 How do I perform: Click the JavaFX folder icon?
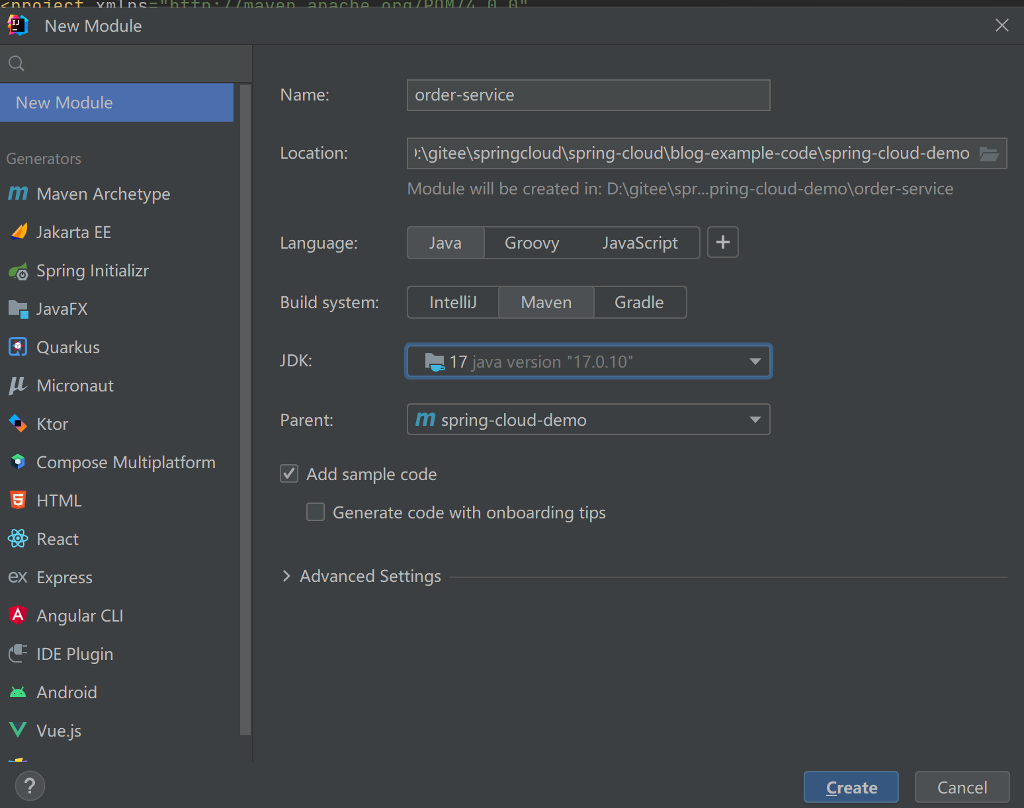tap(18, 309)
